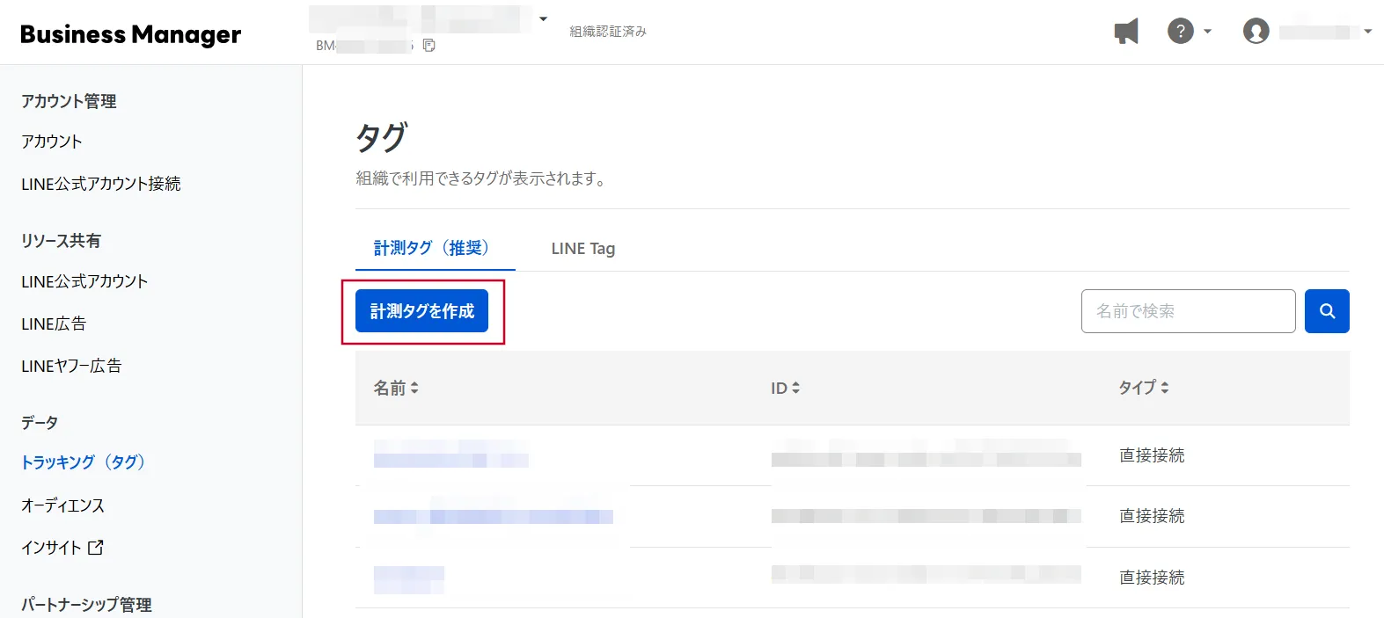Open the help question mark icon
This screenshot has width=1384, height=618.
1180,32
